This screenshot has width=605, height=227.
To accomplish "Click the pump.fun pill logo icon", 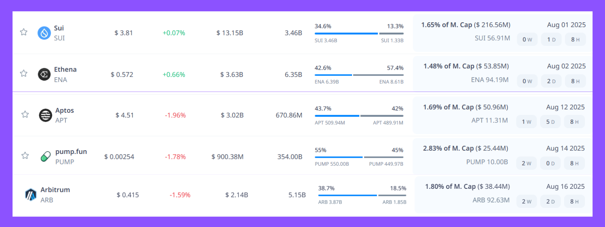I will click(x=45, y=156).
